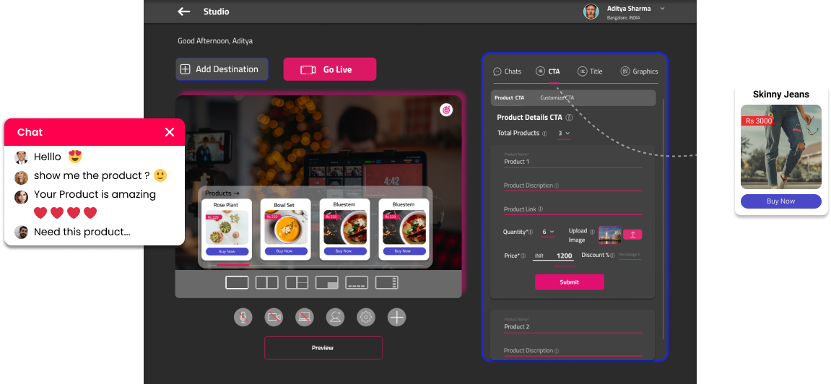Click the Product Link input field
831x384 pixels.
pos(572,209)
